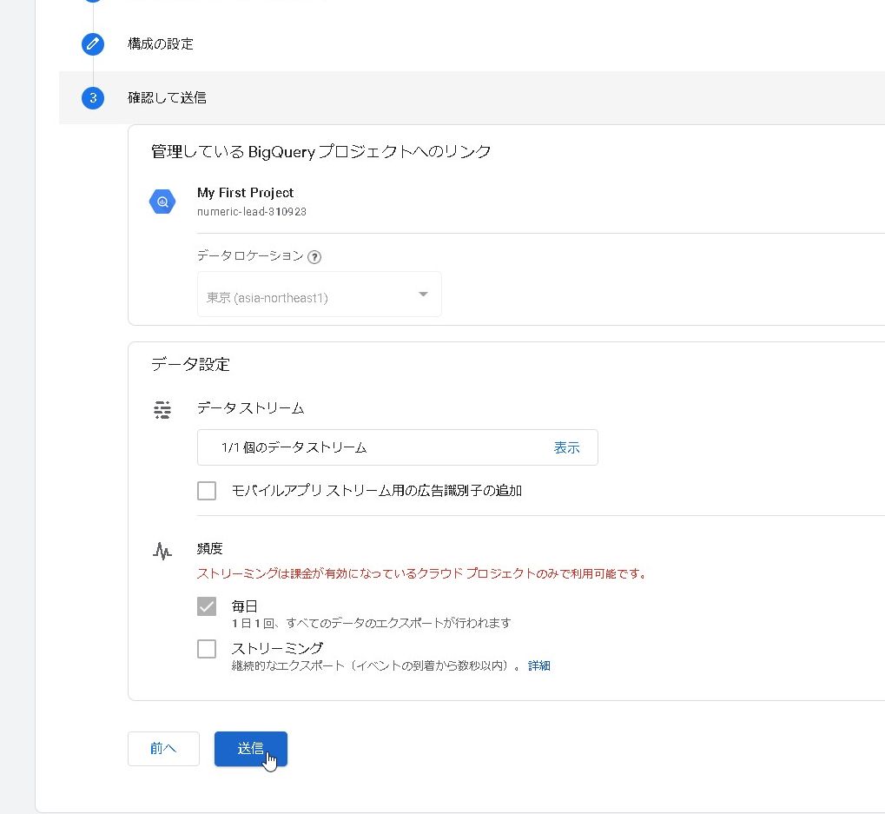Enable the ストリーミング export checkbox
This screenshot has height=814, width=885.
(207, 648)
